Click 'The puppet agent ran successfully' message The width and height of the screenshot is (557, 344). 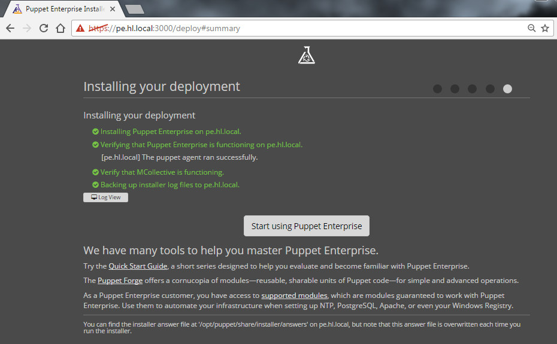(180, 157)
